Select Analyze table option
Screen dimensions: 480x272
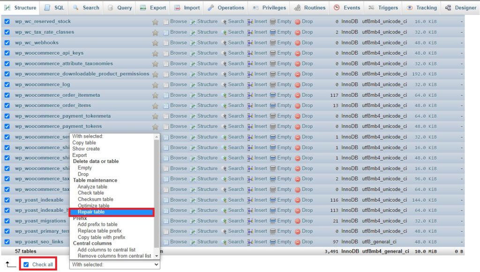(92, 187)
